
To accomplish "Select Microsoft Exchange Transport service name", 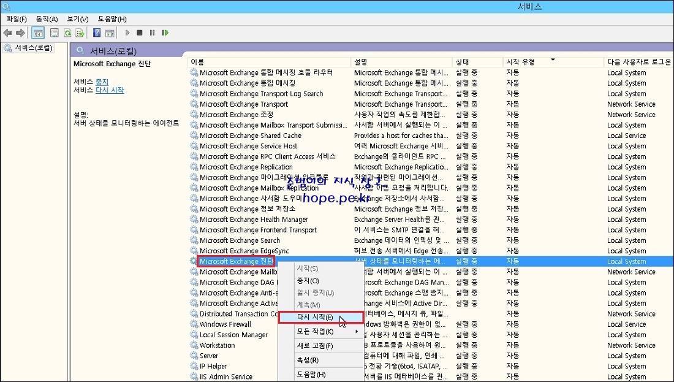I will (244, 104).
